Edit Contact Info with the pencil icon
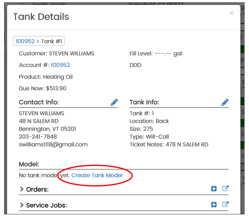The image size is (249, 217). [114, 102]
